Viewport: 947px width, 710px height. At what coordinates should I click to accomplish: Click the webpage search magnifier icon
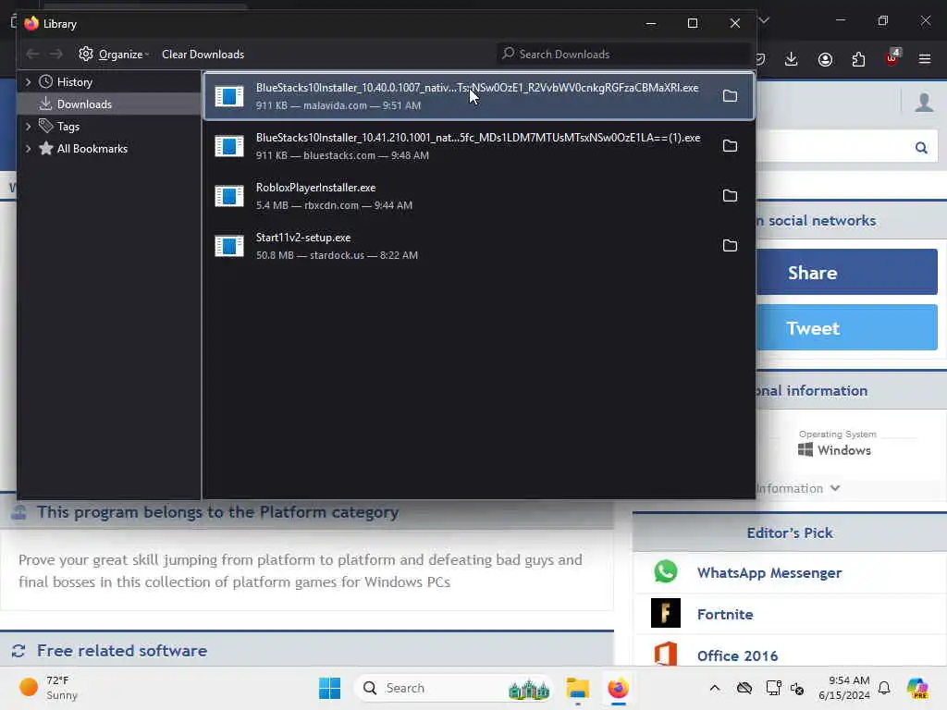(921, 148)
